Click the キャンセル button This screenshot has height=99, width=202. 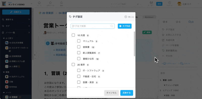tap(111, 93)
